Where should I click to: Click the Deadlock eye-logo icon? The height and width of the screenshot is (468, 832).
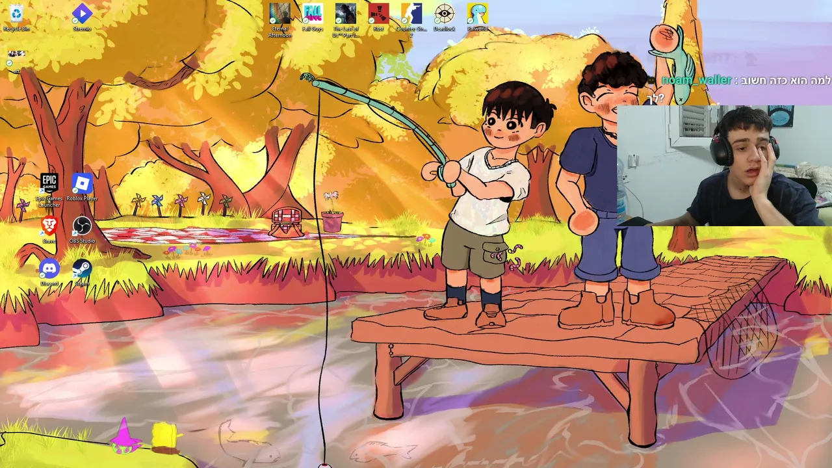point(445,17)
